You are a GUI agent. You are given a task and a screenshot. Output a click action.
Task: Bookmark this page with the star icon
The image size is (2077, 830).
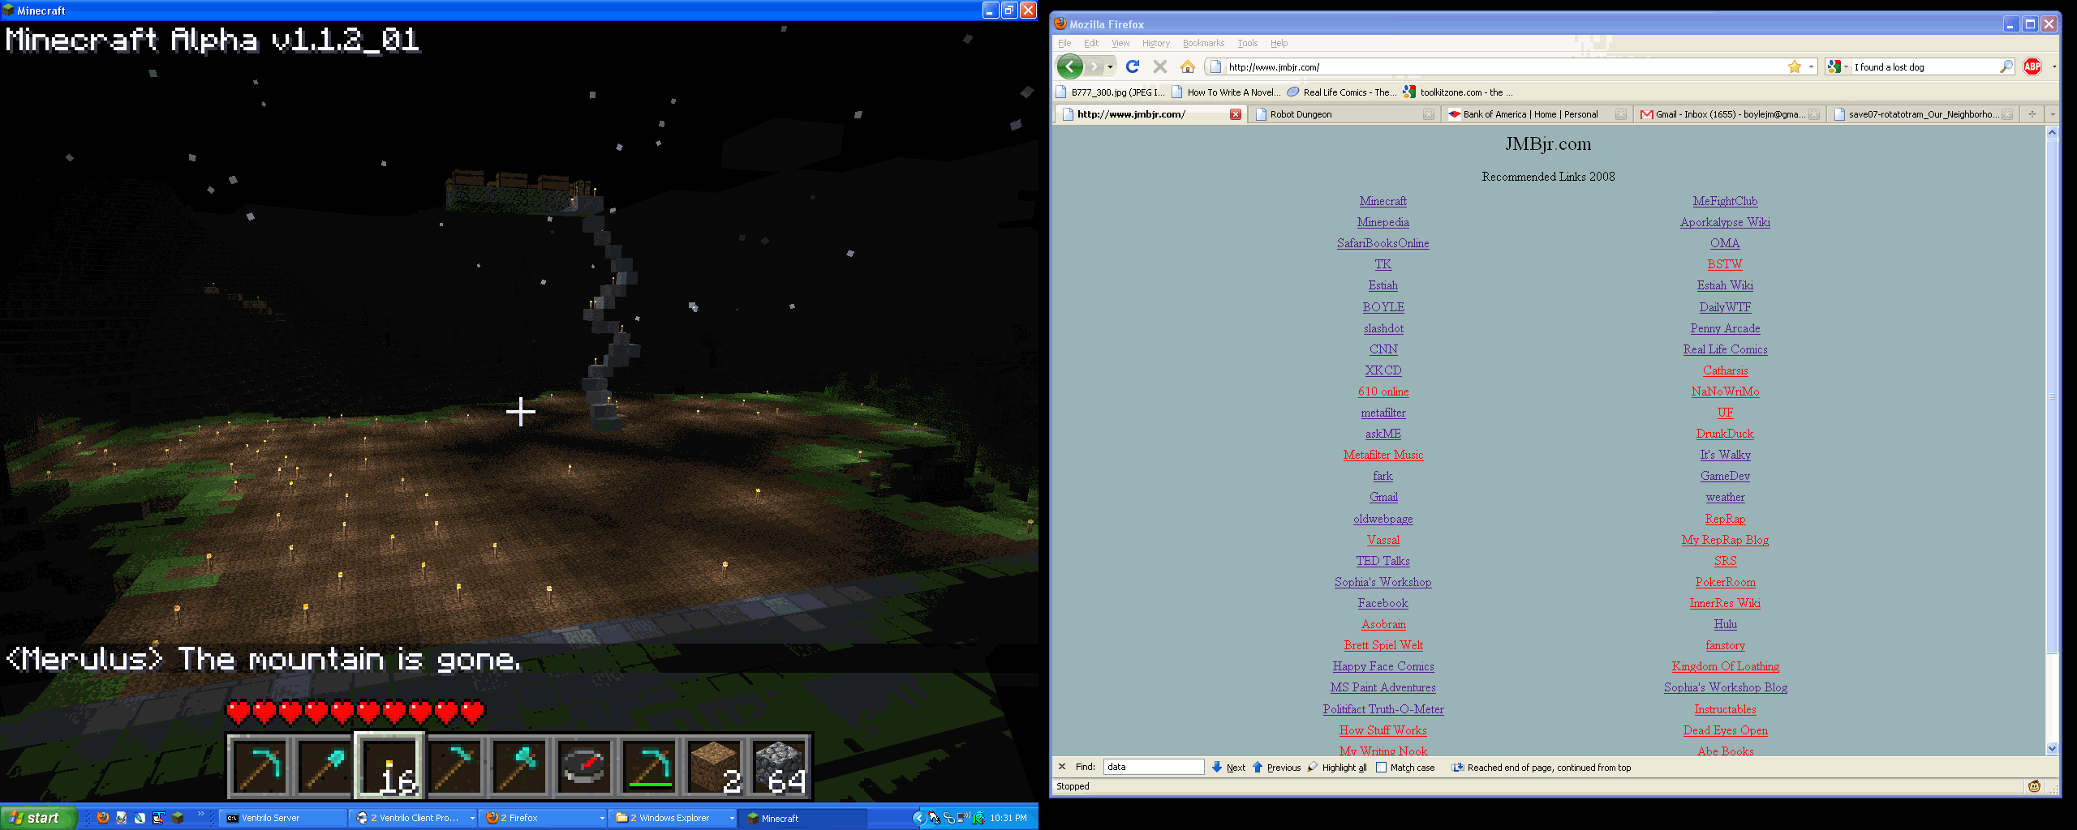[x=1794, y=66]
